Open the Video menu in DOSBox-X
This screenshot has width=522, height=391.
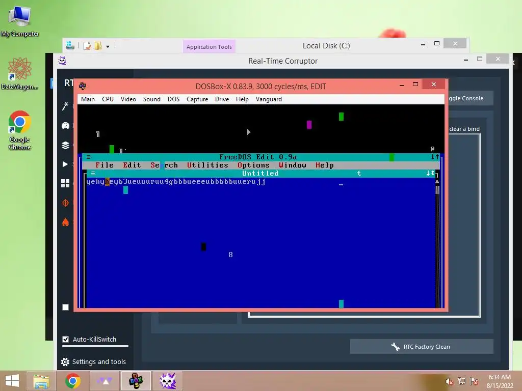tap(128, 99)
